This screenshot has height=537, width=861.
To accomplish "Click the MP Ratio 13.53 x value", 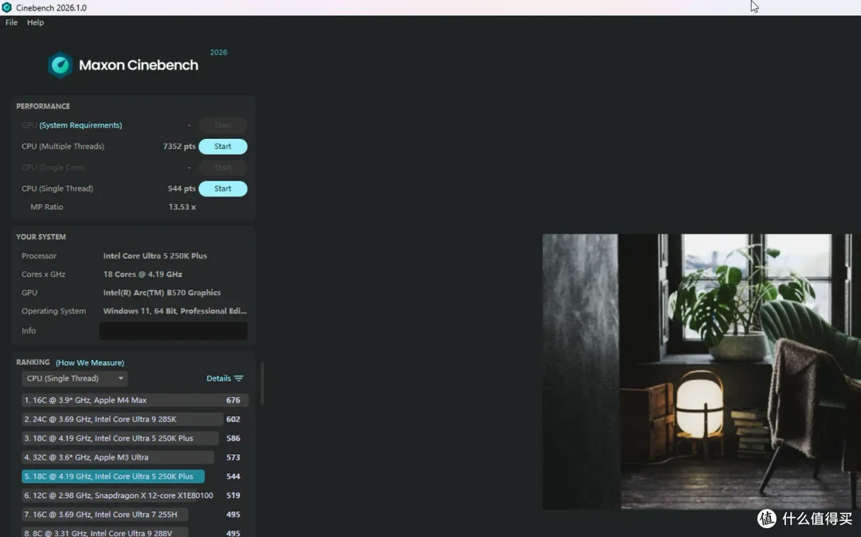I will click(x=183, y=207).
